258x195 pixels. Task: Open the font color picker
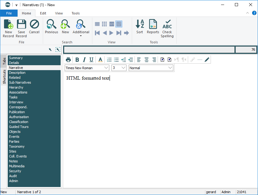tap(100, 60)
